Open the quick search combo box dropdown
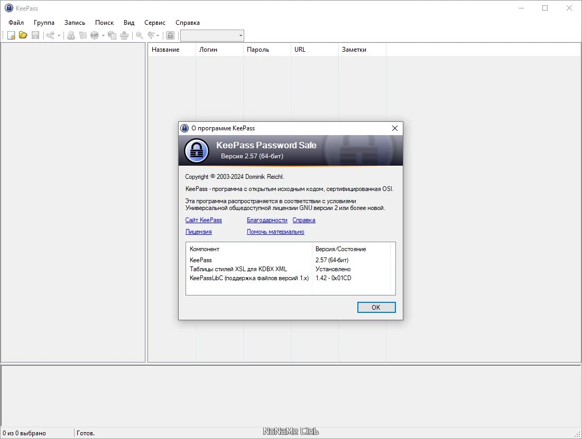582x439 pixels. (x=241, y=35)
